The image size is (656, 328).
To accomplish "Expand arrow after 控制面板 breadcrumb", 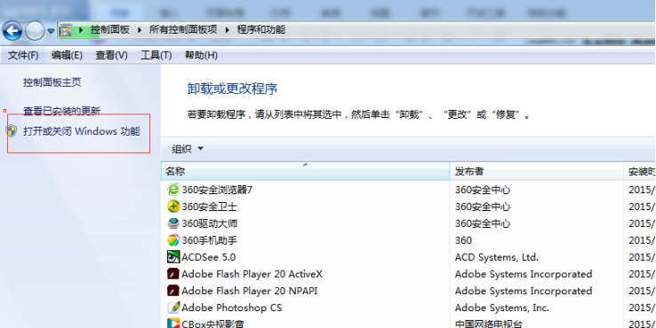I will (140, 30).
